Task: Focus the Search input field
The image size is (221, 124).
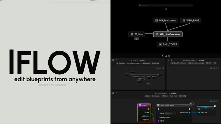Action: [166, 5]
